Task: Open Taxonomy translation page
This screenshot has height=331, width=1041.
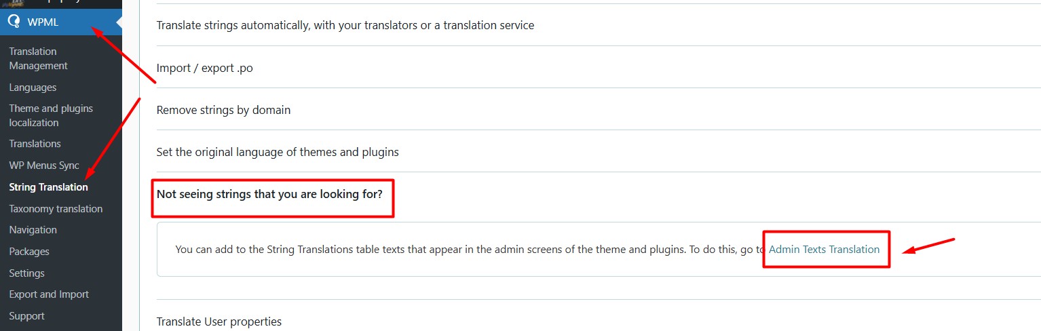Action: click(x=56, y=209)
